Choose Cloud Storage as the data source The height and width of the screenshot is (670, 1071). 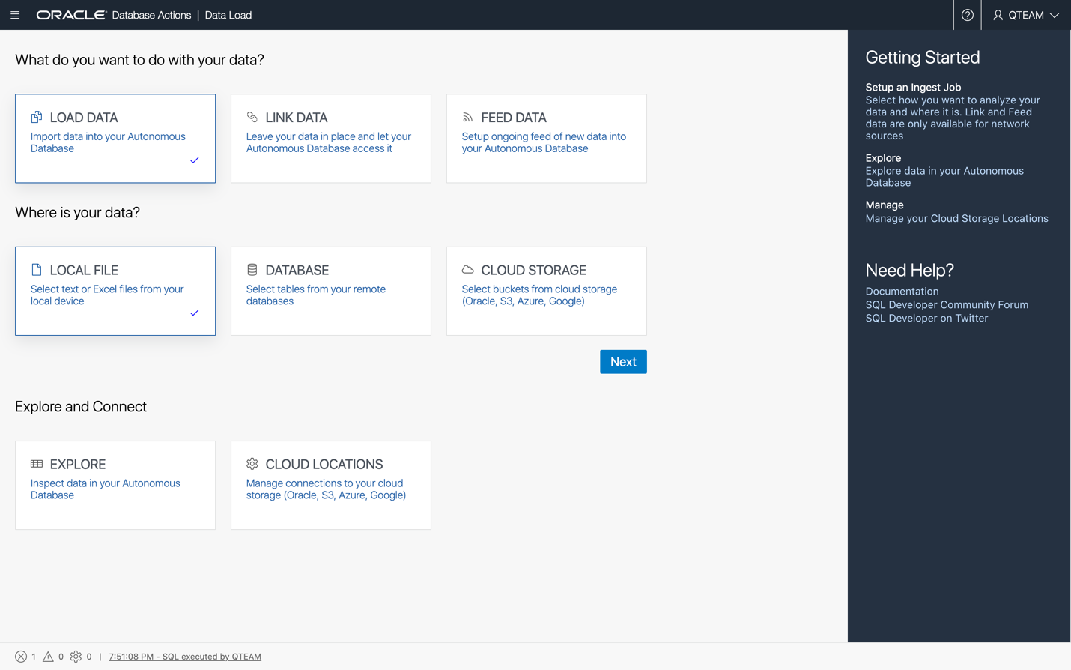546,291
